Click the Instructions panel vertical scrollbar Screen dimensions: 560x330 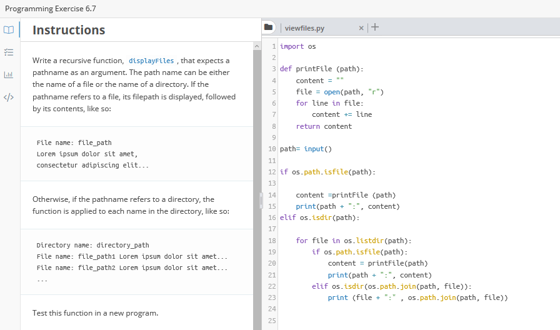[x=257, y=189]
